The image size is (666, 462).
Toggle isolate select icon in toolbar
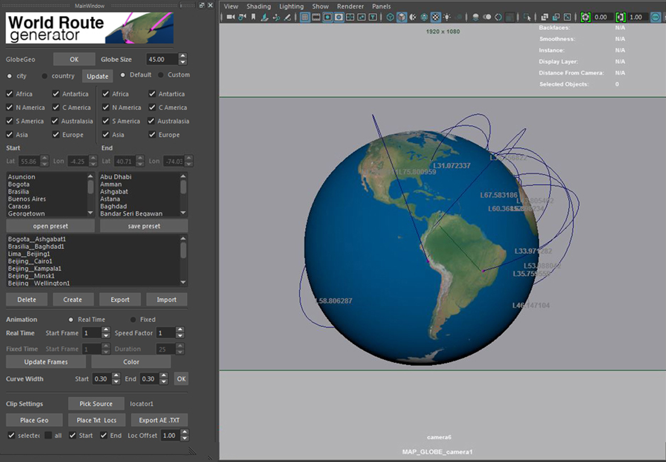527,17
